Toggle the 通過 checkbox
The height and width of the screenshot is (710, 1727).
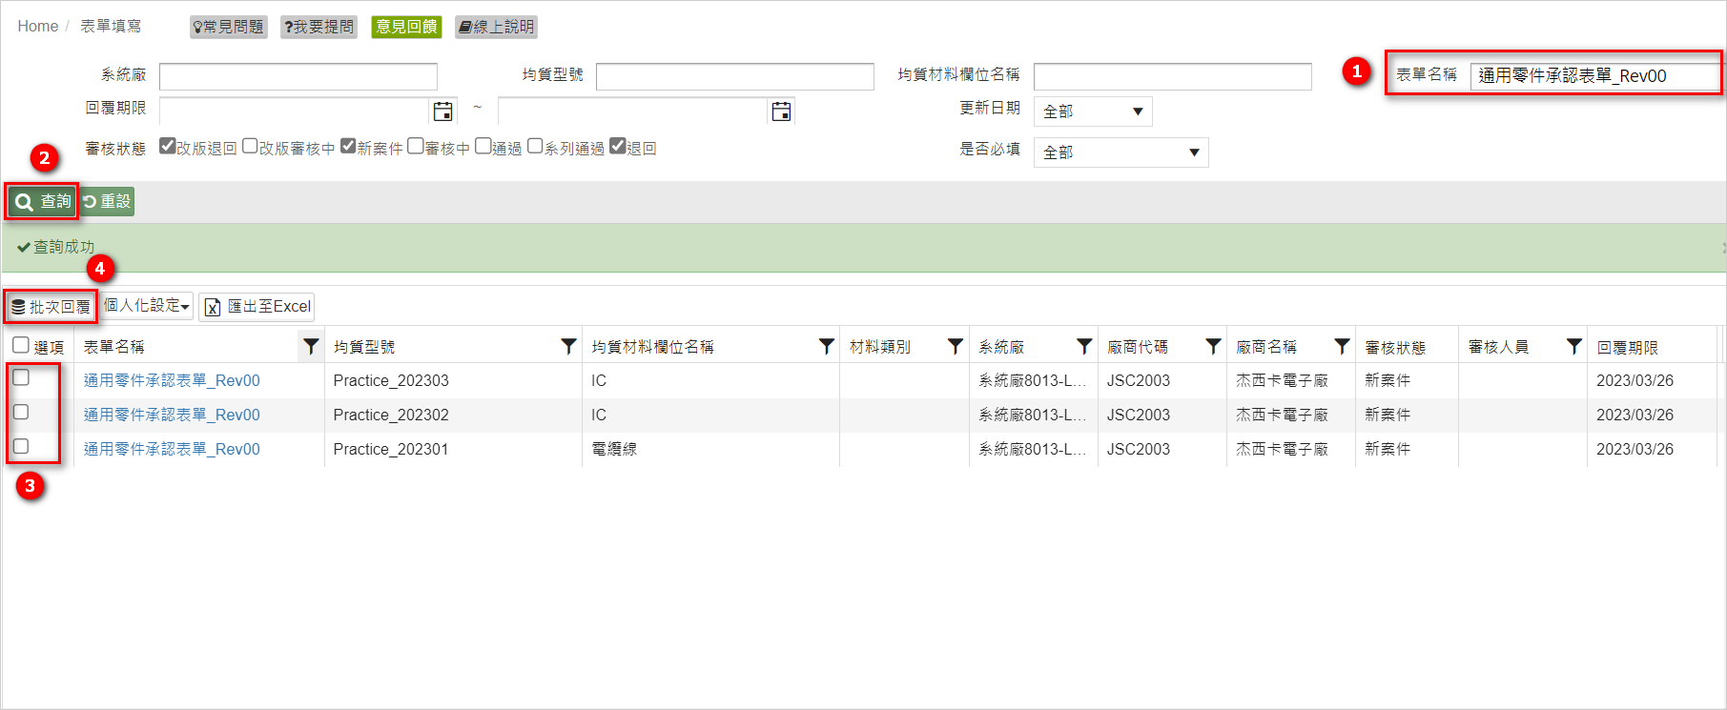click(483, 146)
